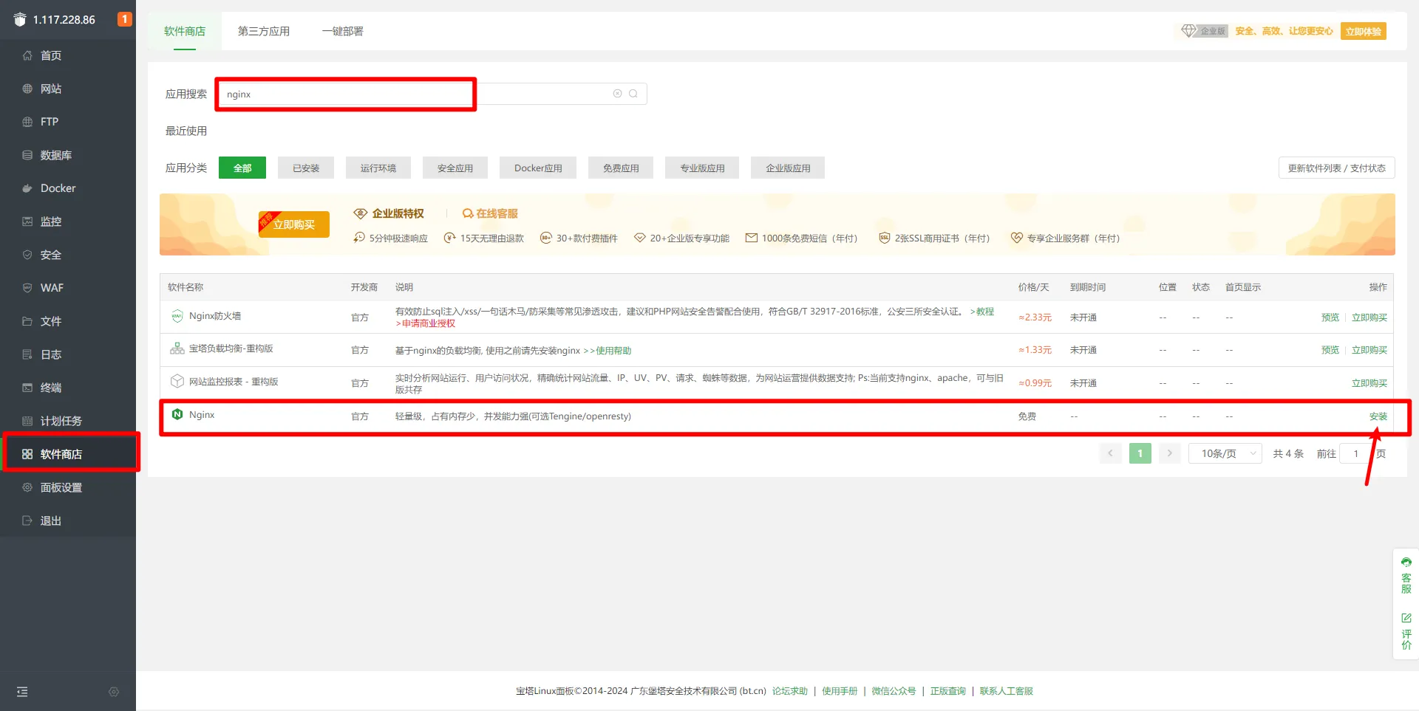Click orange 立即购买 banner button

(x=294, y=224)
